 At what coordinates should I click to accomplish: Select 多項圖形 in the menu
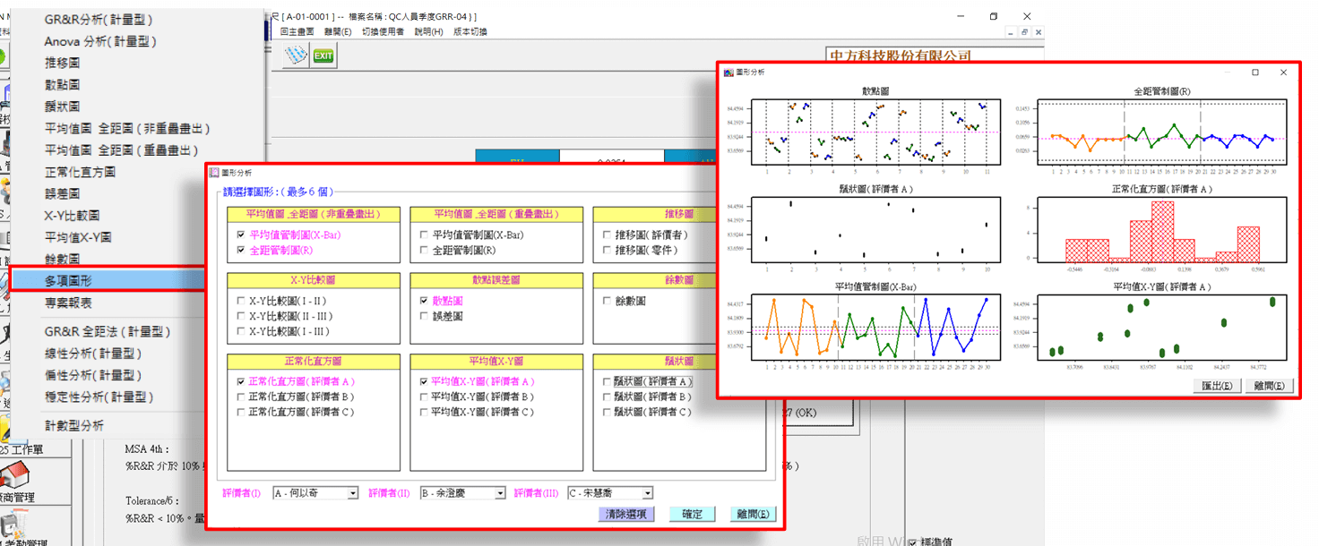point(80,281)
